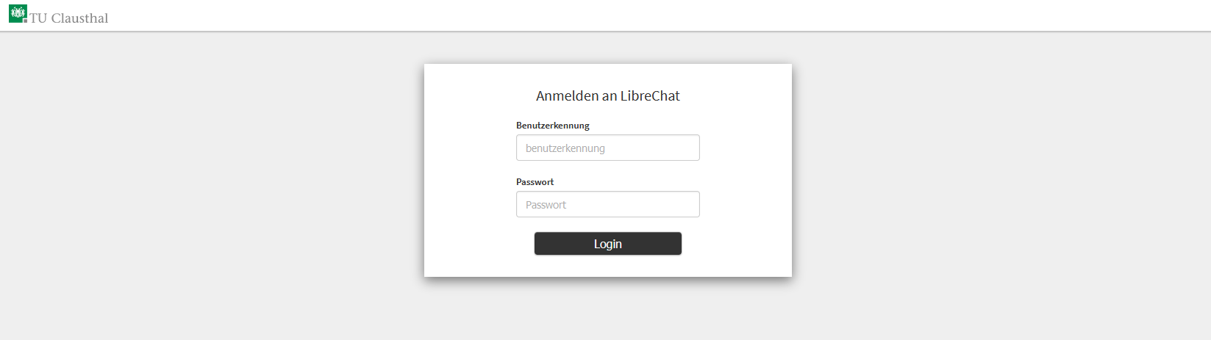Click the TU Clausthal wordmark text
The width and height of the screenshot is (1211, 340).
69,18
